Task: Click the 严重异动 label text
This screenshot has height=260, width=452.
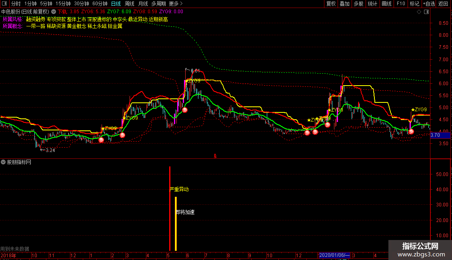Action: [x=179, y=189]
